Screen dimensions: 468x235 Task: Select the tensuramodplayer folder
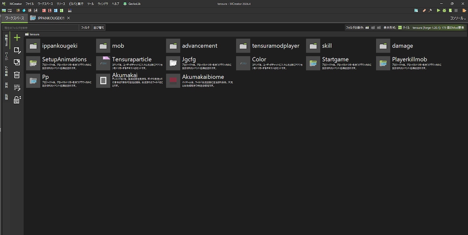[x=268, y=46]
